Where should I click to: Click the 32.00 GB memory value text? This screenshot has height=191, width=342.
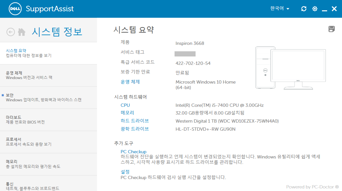(x=210, y=113)
